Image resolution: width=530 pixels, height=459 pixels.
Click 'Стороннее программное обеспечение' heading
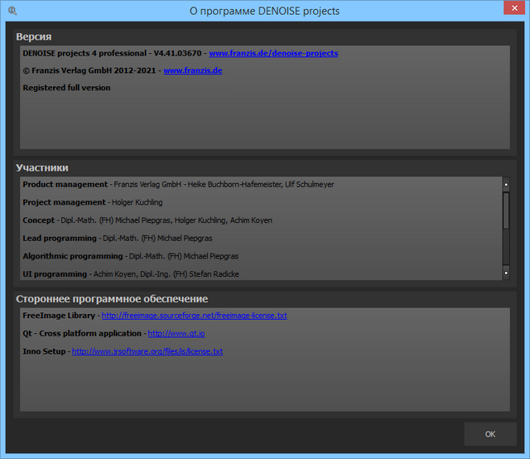coord(112,299)
